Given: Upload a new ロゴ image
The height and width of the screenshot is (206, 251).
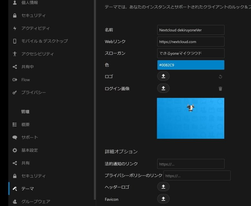Looking at the screenshot, I should pyautogui.click(x=163, y=76).
